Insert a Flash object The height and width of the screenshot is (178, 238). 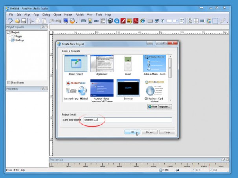point(123,21)
